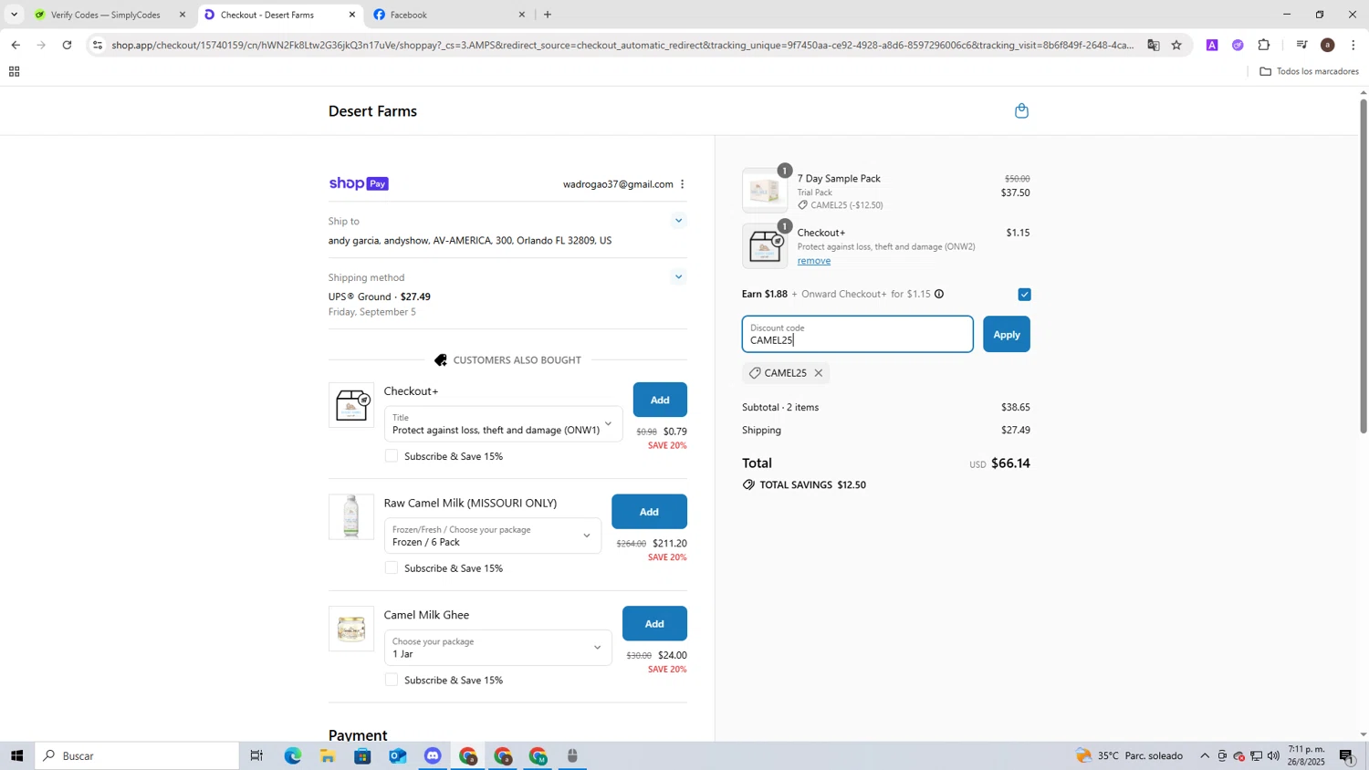
Task: Open Windows Start menu
Action: (x=16, y=755)
